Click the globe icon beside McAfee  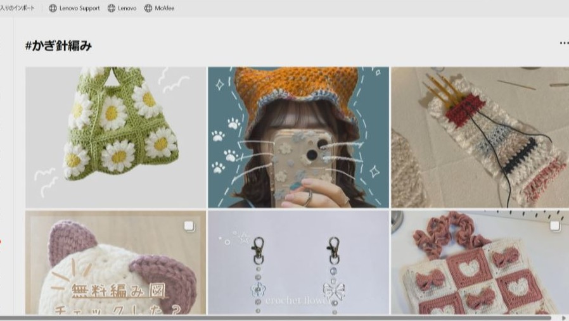point(148,8)
